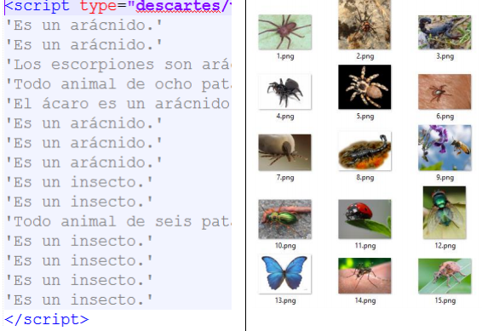
Task: Click the opening script type tag line
Action: tap(118, 7)
